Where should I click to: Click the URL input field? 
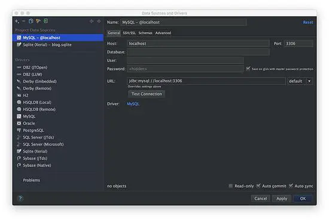[x=206, y=81]
